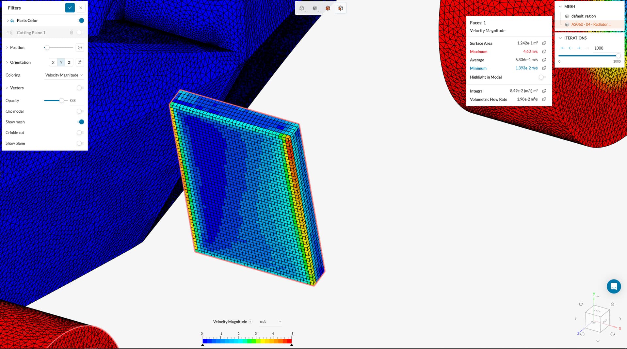627x349 pixels.
Task: Open chat support bubble
Action: [x=614, y=286]
